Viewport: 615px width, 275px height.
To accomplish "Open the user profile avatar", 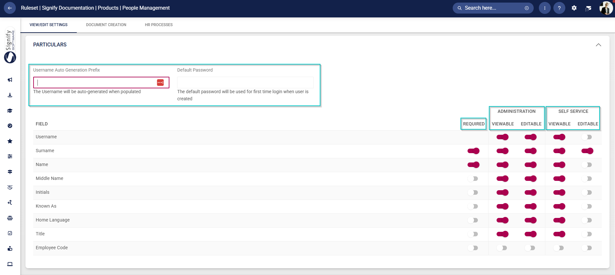I will click(x=606, y=8).
